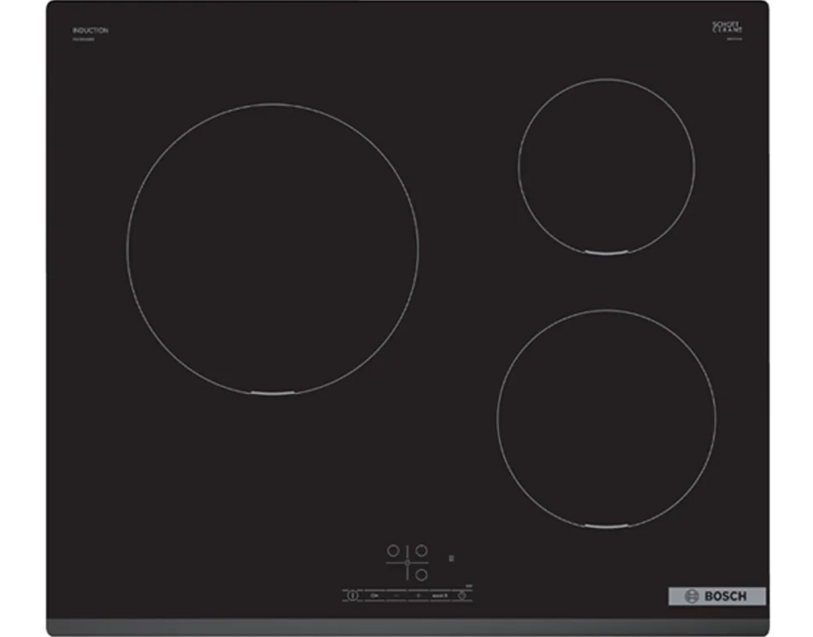The image size is (813, 637).
Task: Click the front marker of large left zone
Action: 272,393
